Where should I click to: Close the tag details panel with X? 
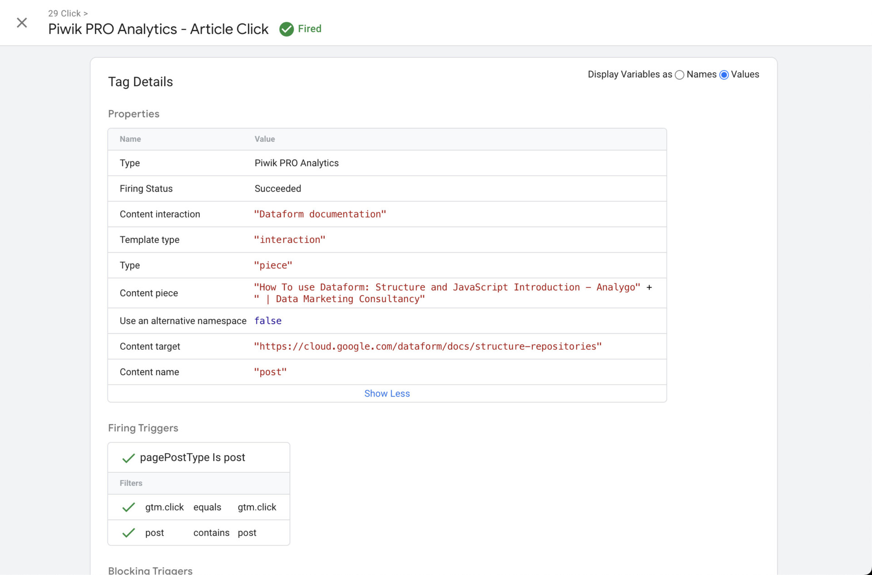coord(22,23)
